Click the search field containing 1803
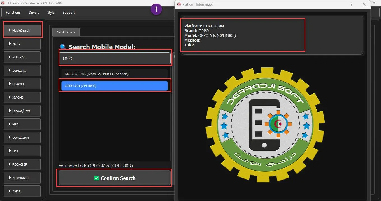This screenshot has height=201, width=381. (115, 59)
